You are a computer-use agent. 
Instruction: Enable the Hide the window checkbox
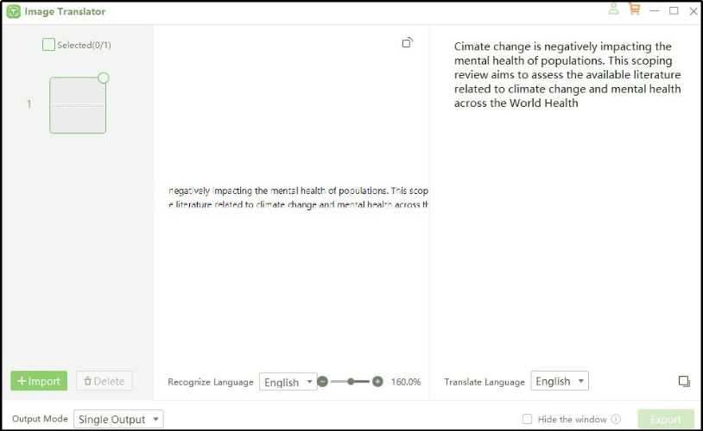click(527, 420)
